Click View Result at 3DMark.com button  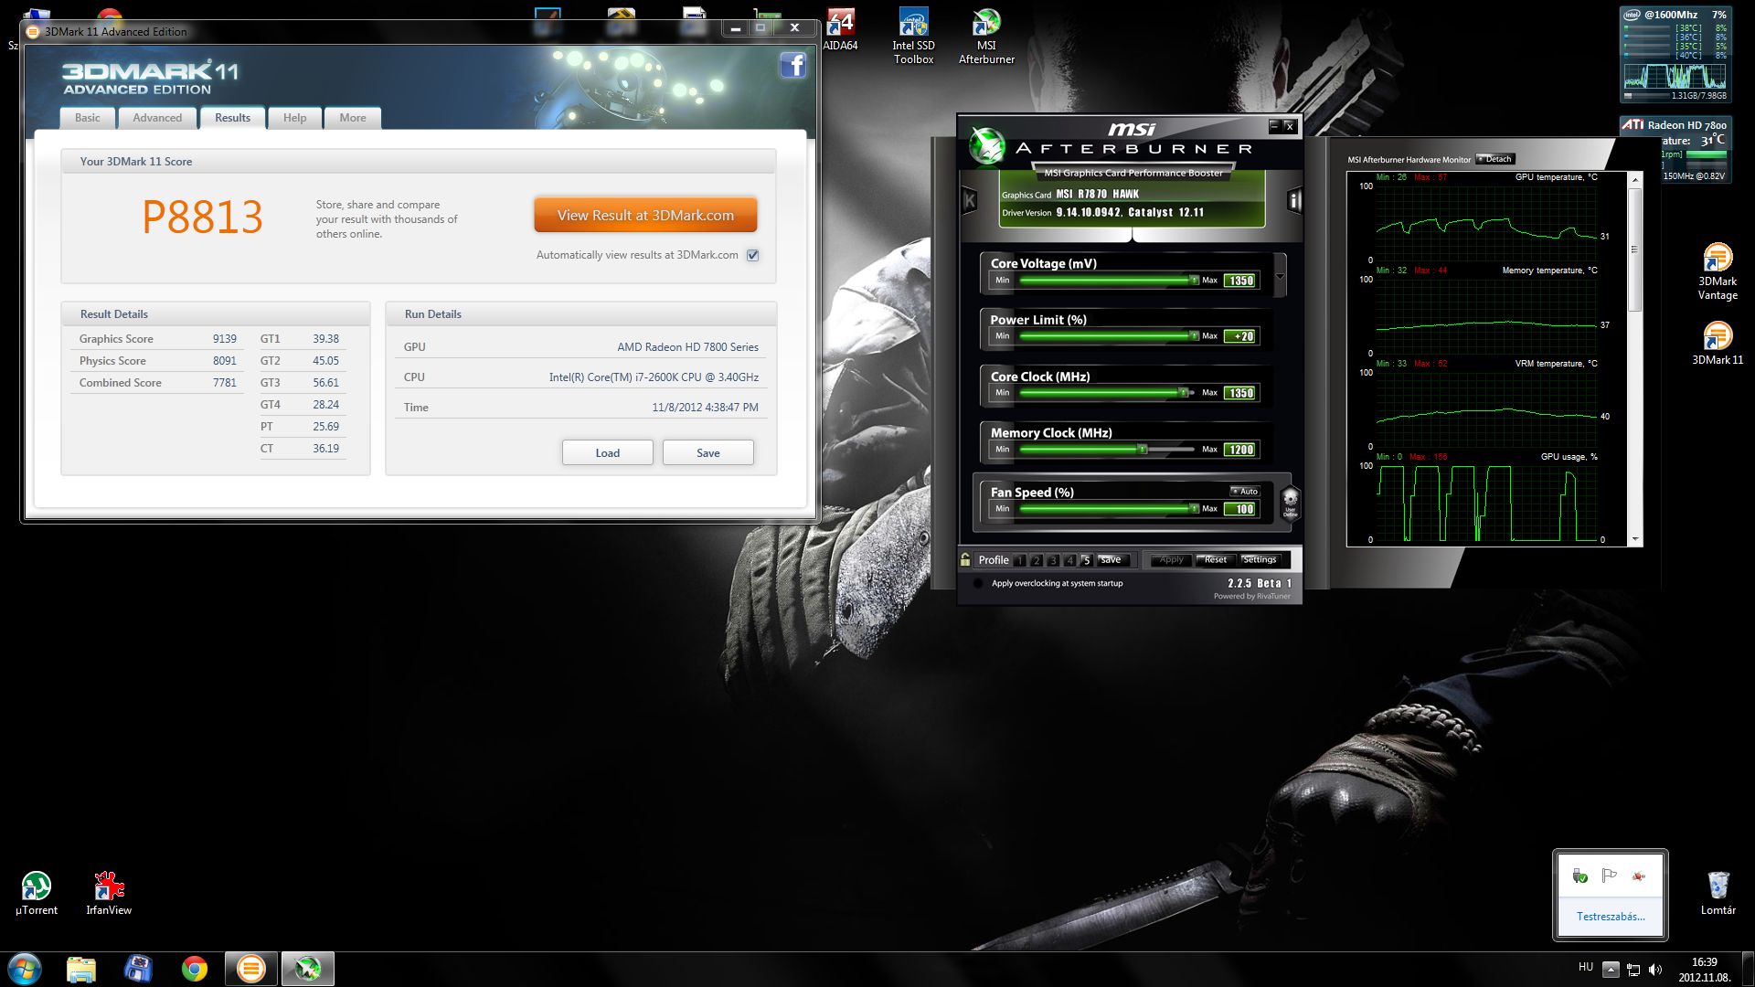point(645,216)
